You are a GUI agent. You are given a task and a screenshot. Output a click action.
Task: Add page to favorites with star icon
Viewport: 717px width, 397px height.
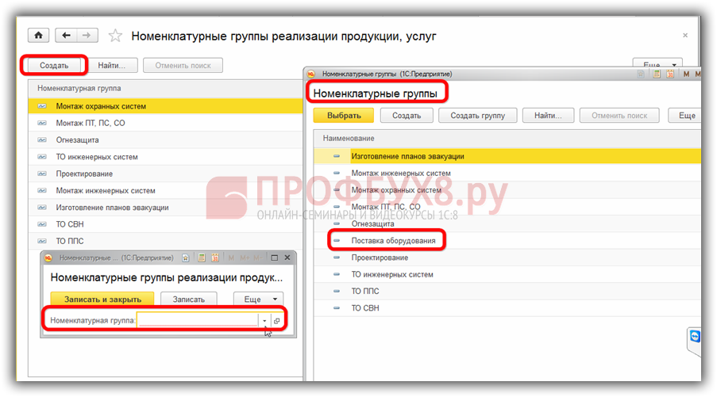115,36
